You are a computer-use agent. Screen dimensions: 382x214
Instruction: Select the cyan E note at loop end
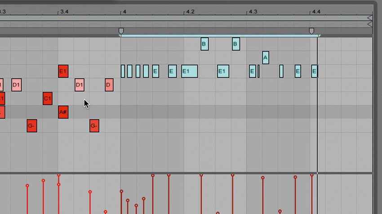click(314, 71)
